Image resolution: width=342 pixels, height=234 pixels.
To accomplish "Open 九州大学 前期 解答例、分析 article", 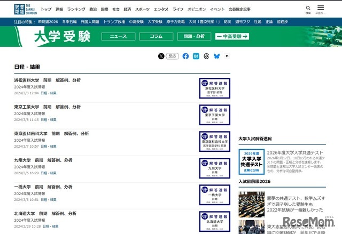I will (43, 160).
